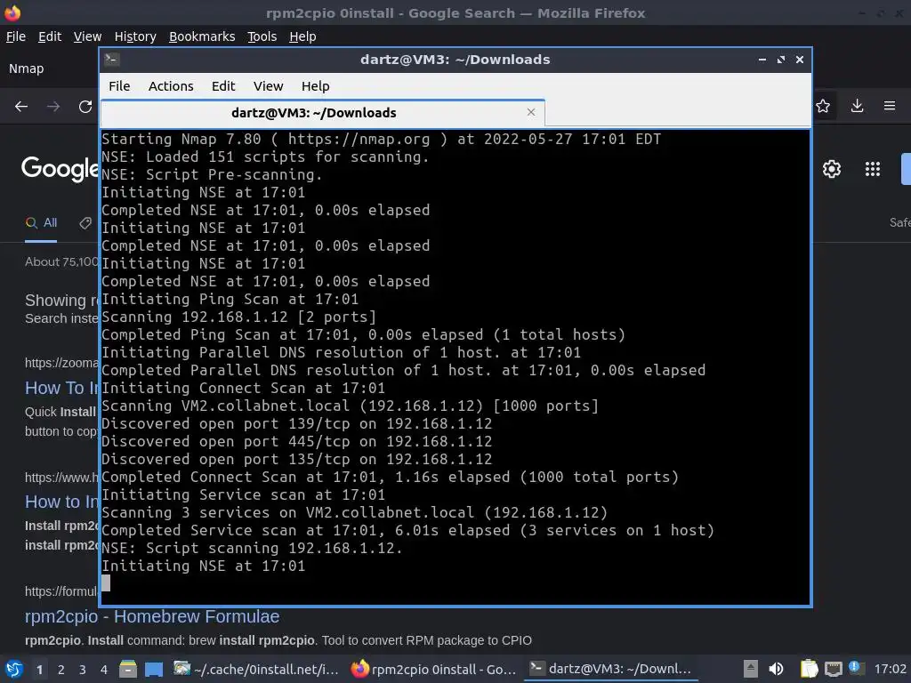Click the 'Starting Nmap 7.80' line

click(x=381, y=139)
